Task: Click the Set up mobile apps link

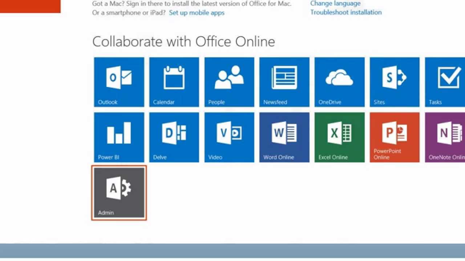Action: click(x=197, y=13)
